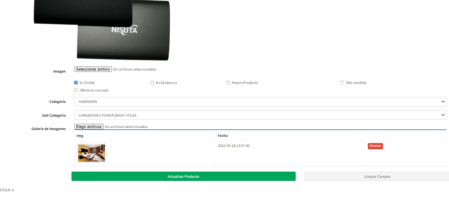Enable the En Existencia checkbox
The height and width of the screenshot is (205, 449).
click(152, 83)
